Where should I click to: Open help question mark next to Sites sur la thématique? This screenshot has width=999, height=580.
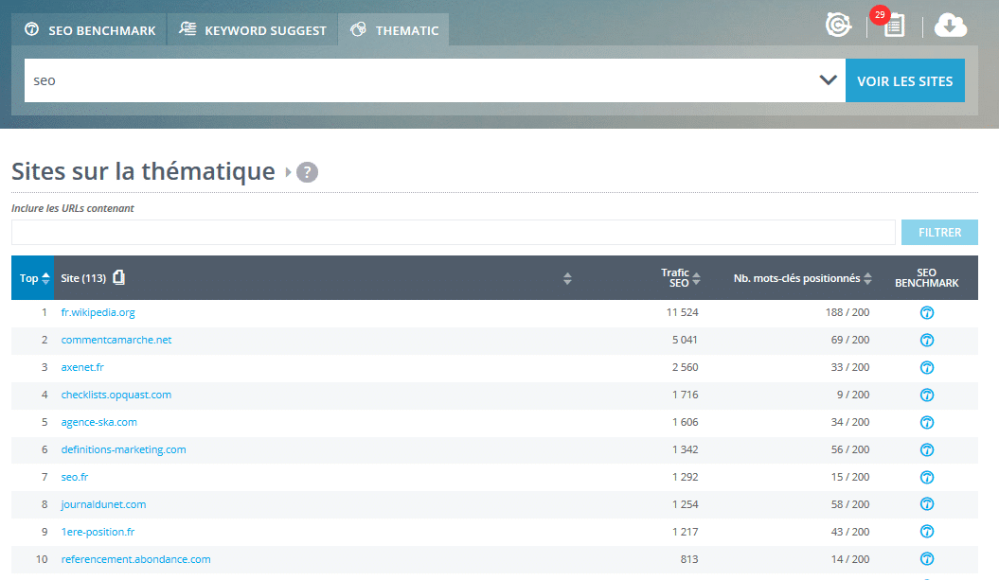pos(307,172)
